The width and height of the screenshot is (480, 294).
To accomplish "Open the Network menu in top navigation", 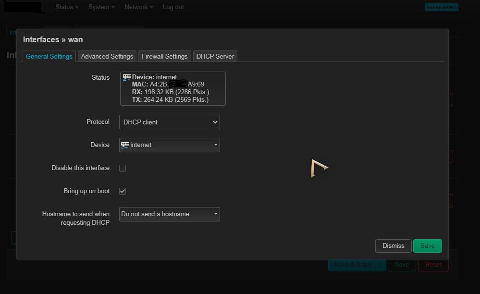I will tap(138, 7).
